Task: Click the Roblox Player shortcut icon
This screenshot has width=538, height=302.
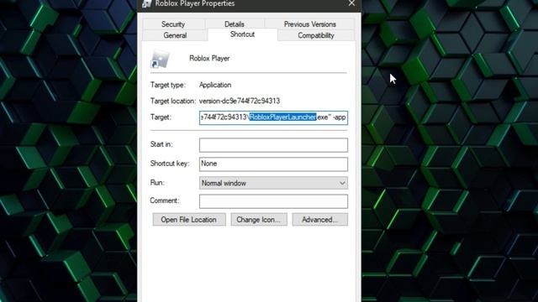Action: coord(160,59)
